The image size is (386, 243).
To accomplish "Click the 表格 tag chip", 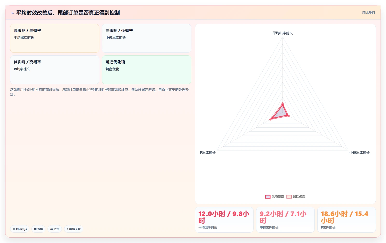I will tap(38, 229).
